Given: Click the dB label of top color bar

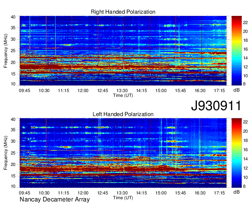Looking at the screenshot, I should point(236,90).
